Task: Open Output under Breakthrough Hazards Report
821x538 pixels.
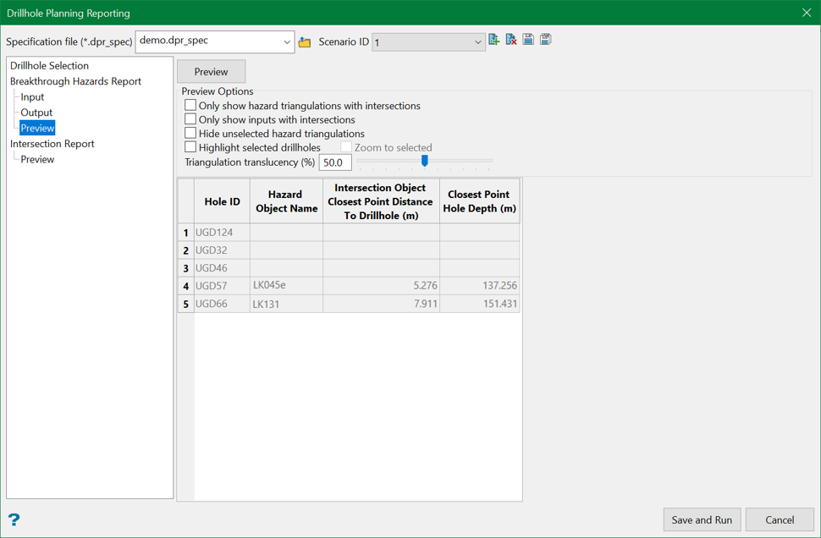Action: [x=36, y=113]
